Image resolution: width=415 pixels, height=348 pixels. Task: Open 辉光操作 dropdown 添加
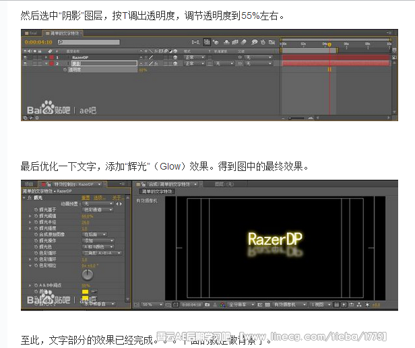[x=98, y=241]
